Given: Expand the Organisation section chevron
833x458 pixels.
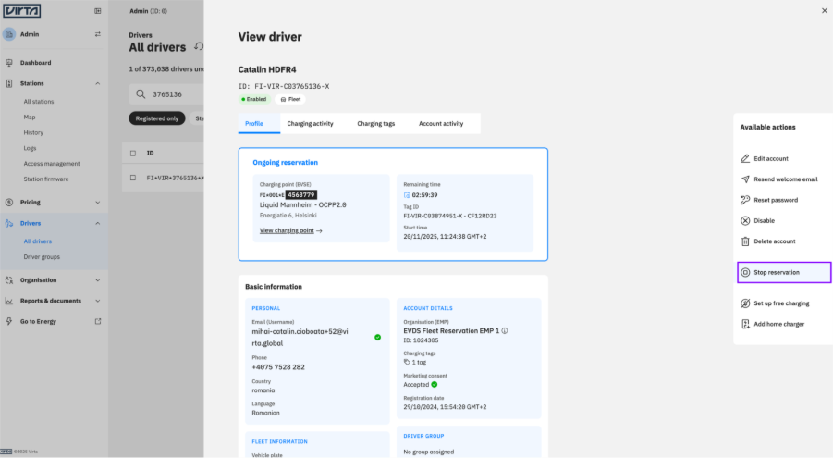Looking at the screenshot, I should coord(98,279).
